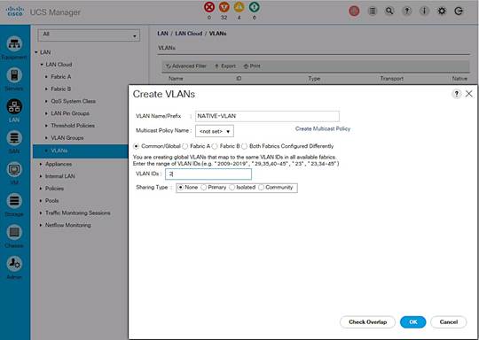Screen dimensions: 479x340
Task: Click the minor faults yellow icon
Action: [239, 7]
